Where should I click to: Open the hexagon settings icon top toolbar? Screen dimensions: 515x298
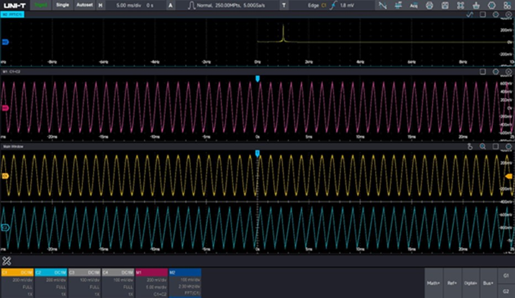tap(492, 6)
